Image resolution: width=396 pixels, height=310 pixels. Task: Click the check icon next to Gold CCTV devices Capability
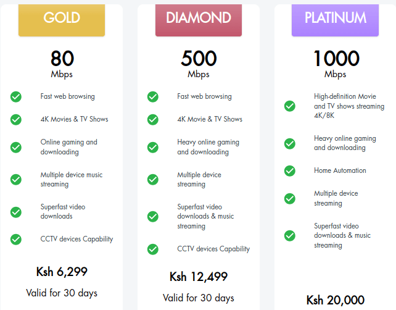point(16,240)
